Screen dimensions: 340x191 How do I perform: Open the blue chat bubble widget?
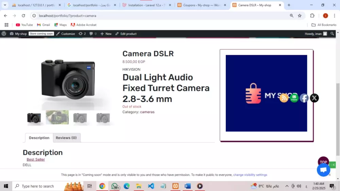click(x=323, y=170)
